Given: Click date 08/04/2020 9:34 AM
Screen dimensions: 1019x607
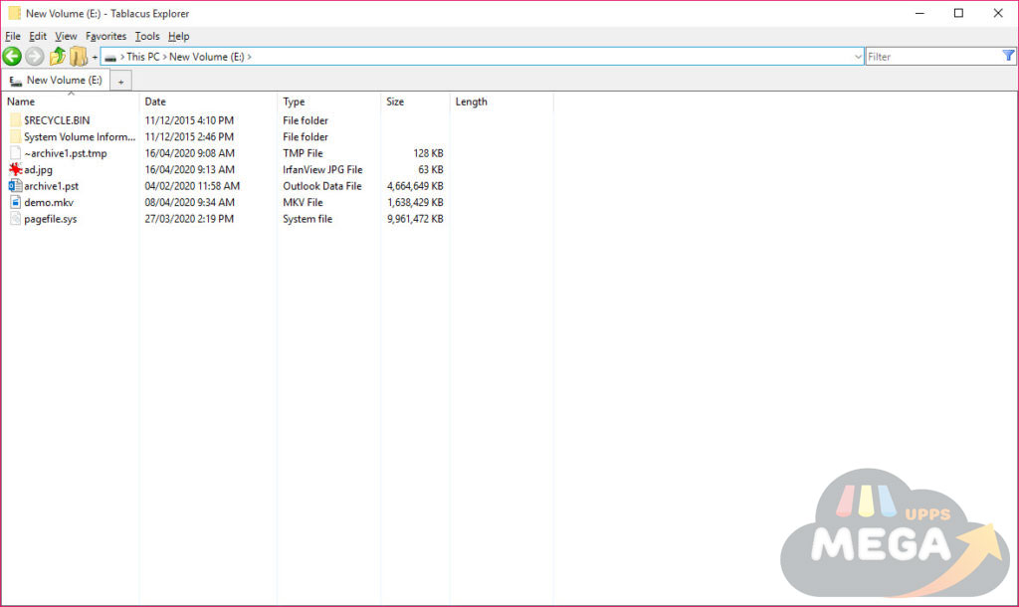Looking at the screenshot, I should (x=190, y=202).
